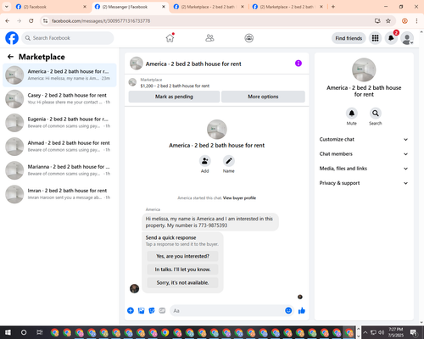Image resolution: width=424 pixels, height=339 pixels.
Task: Send a thumbs up like
Action: click(x=302, y=311)
